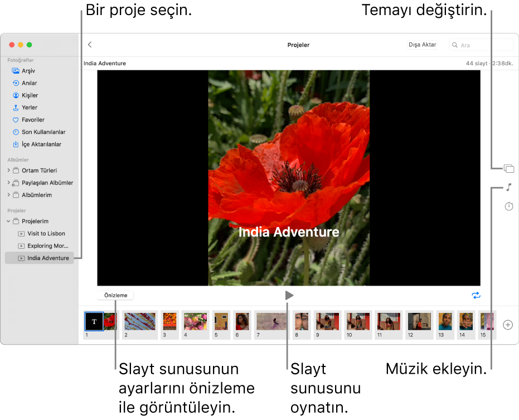
Task: Open the Kişiler view
Action: pos(33,95)
